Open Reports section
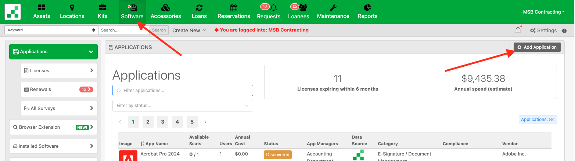575x161 pixels. pyautogui.click(x=367, y=12)
